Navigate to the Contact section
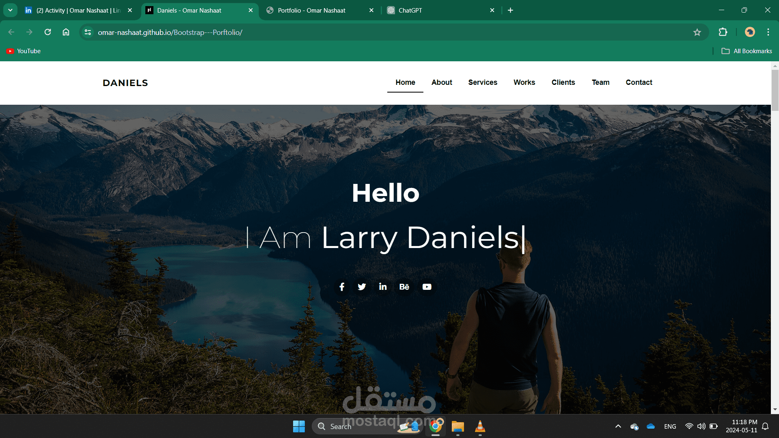The width and height of the screenshot is (779, 438). (639, 82)
